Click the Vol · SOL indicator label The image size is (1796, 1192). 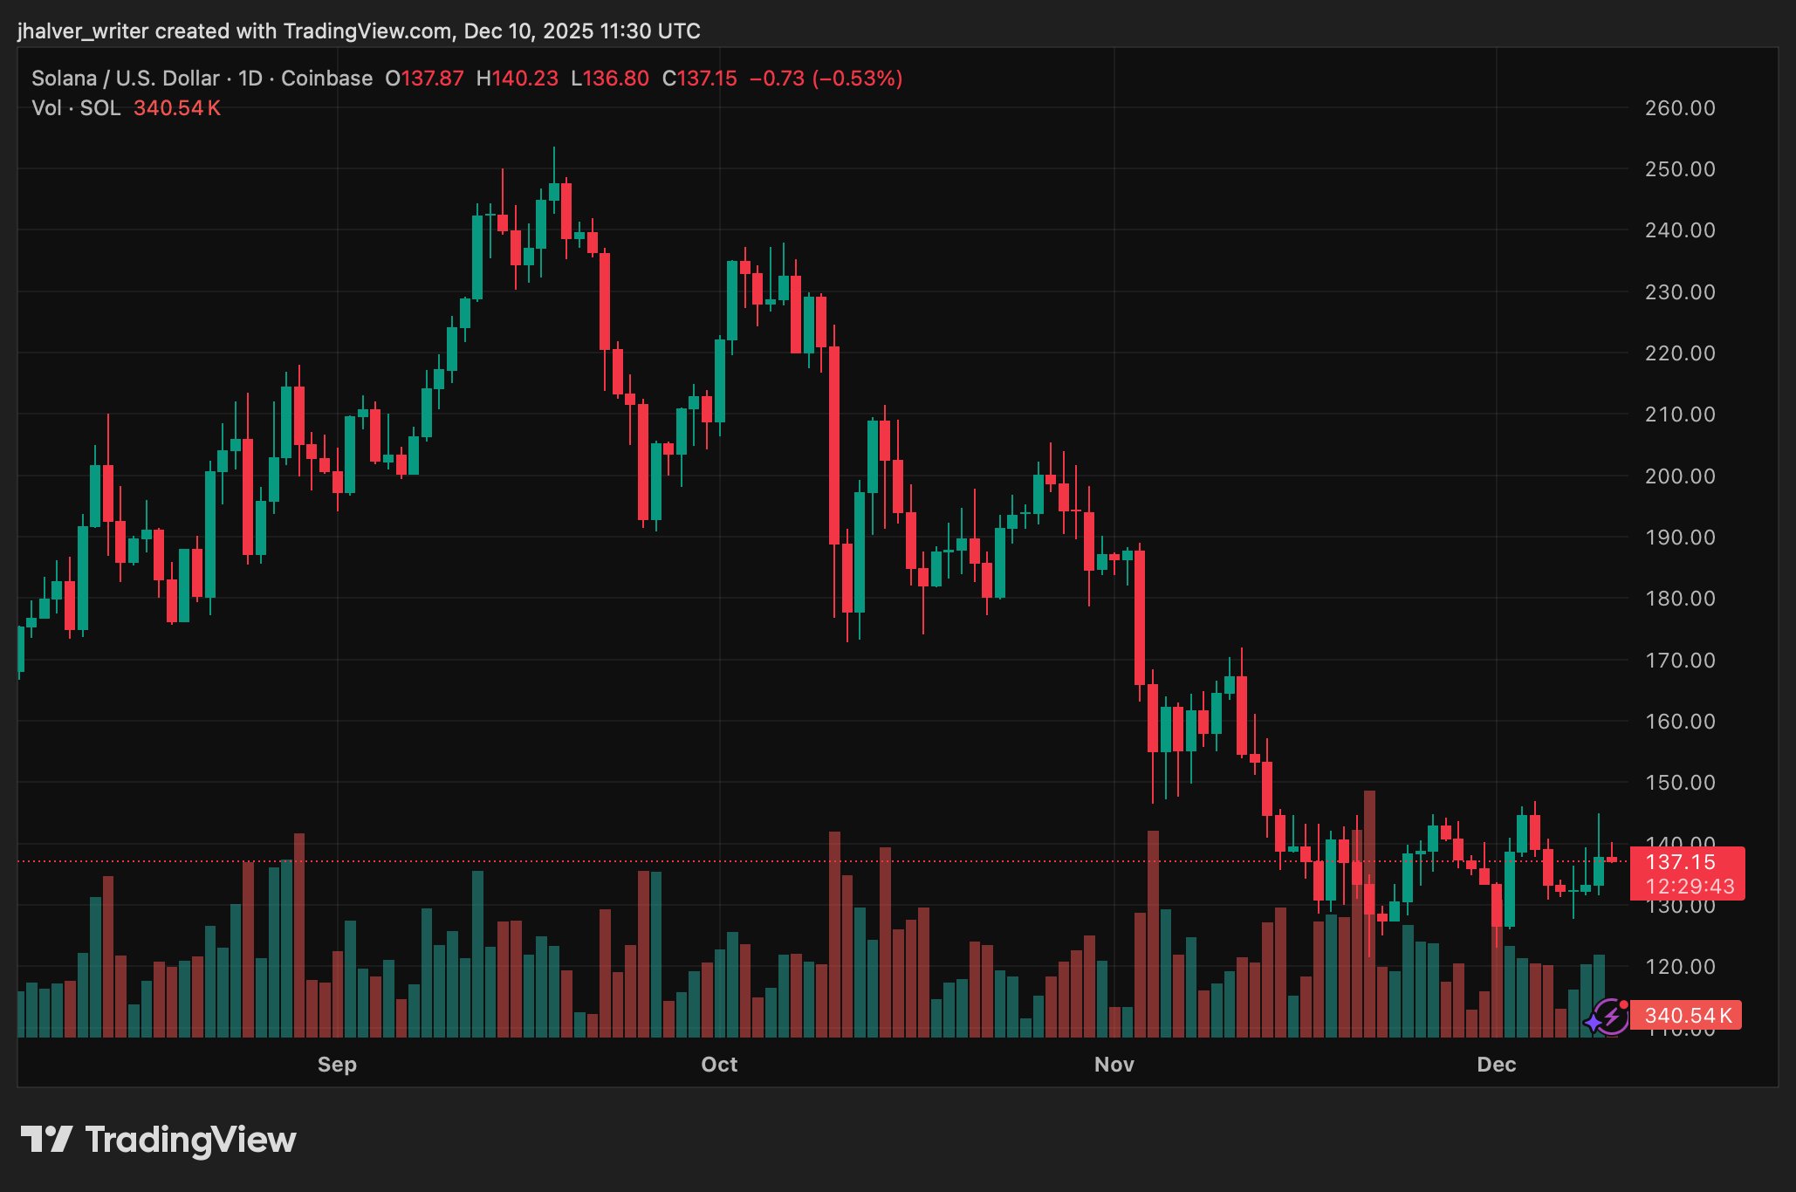[76, 108]
